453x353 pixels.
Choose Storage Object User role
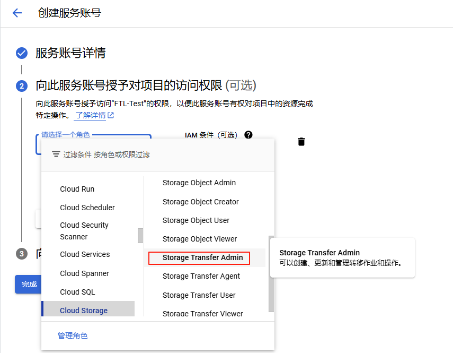tap(196, 220)
